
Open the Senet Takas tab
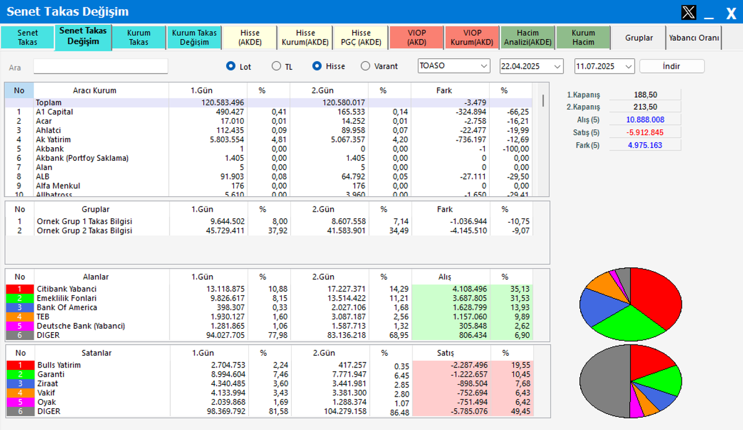tap(27, 38)
